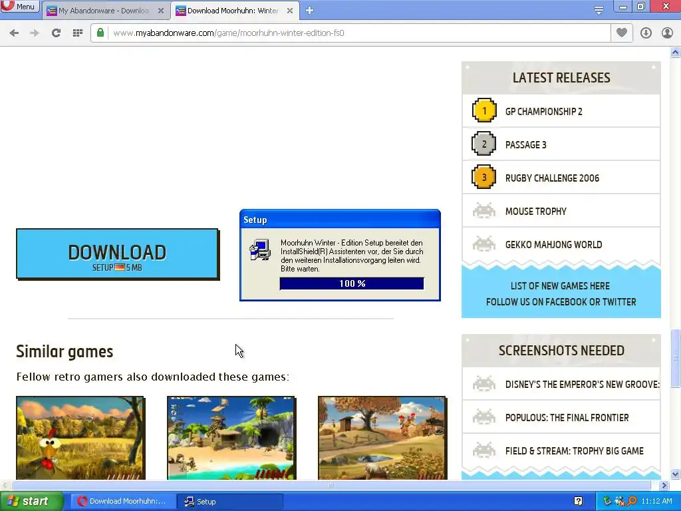Open the tab menu icon
This screenshot has height=511, width=681.
[599, 11]
